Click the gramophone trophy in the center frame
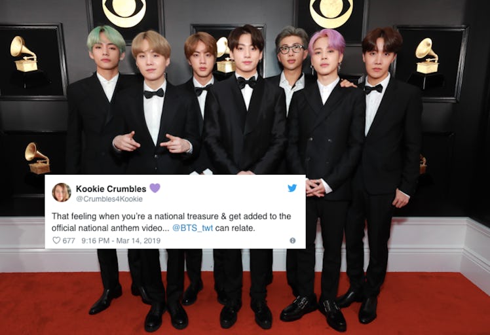490x335 pixels. [x=225, y=55]
